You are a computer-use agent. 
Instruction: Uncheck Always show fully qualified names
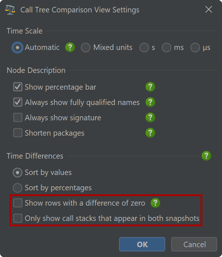18,102
